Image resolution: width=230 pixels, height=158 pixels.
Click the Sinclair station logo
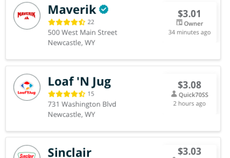click(27, 152)
